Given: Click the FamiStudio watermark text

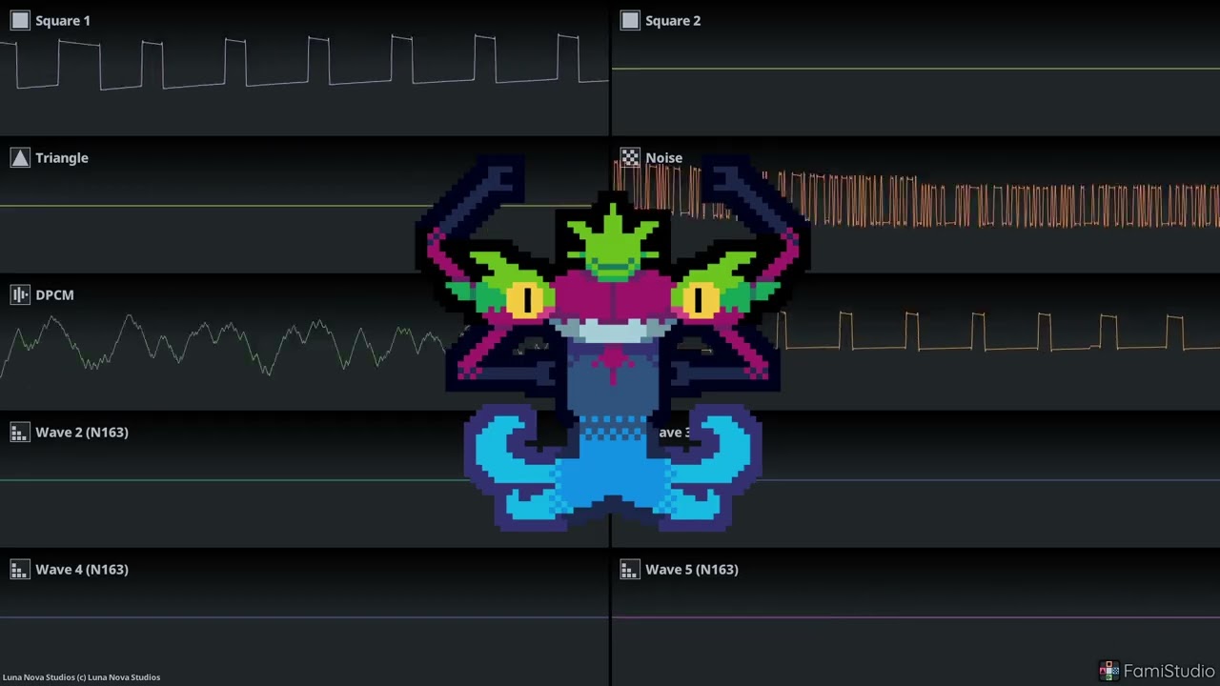Looking at the screenshot, I should [x=1169, y=672].
